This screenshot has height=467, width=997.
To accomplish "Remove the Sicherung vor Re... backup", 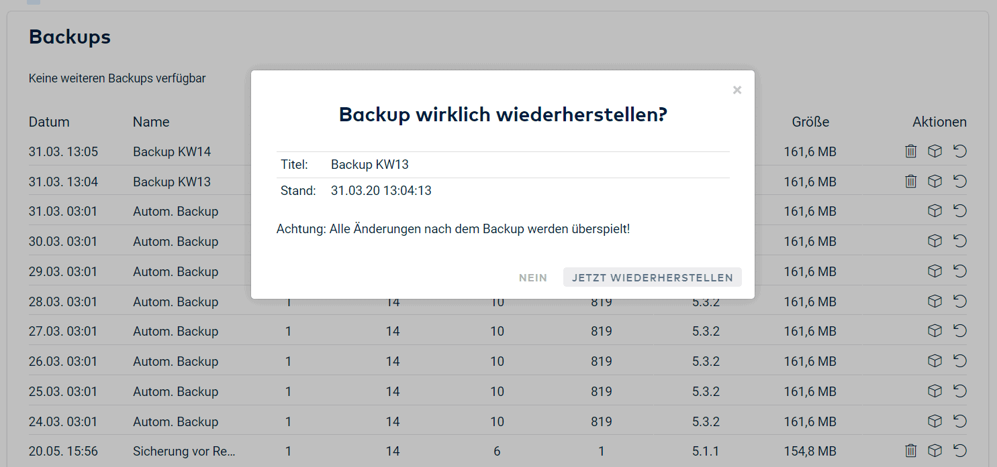I will pos(910,451).
